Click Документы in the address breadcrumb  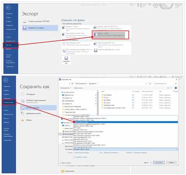click(93, 84)
